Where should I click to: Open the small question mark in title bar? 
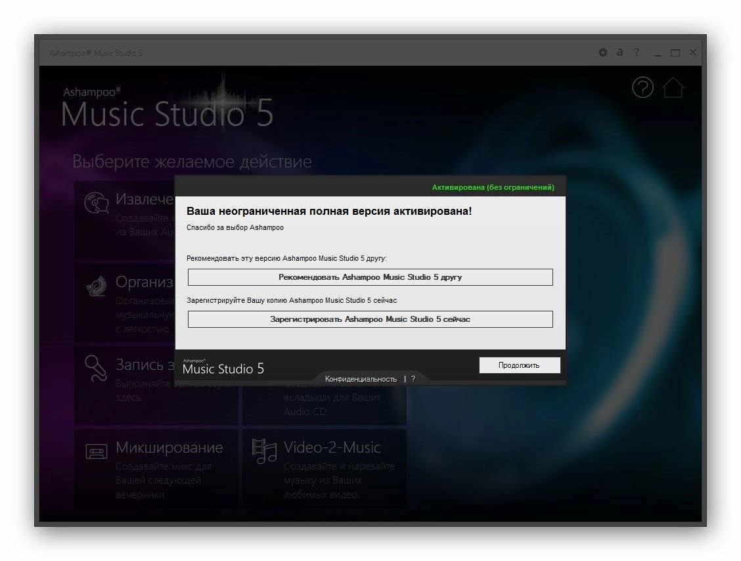(637, 52)
